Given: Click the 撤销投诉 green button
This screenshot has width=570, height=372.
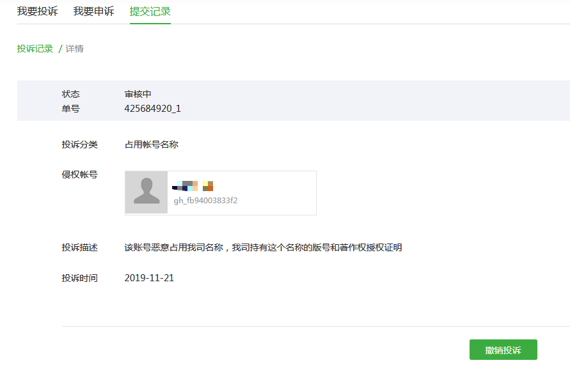Looking at the screenshot, I should (503, 350).
